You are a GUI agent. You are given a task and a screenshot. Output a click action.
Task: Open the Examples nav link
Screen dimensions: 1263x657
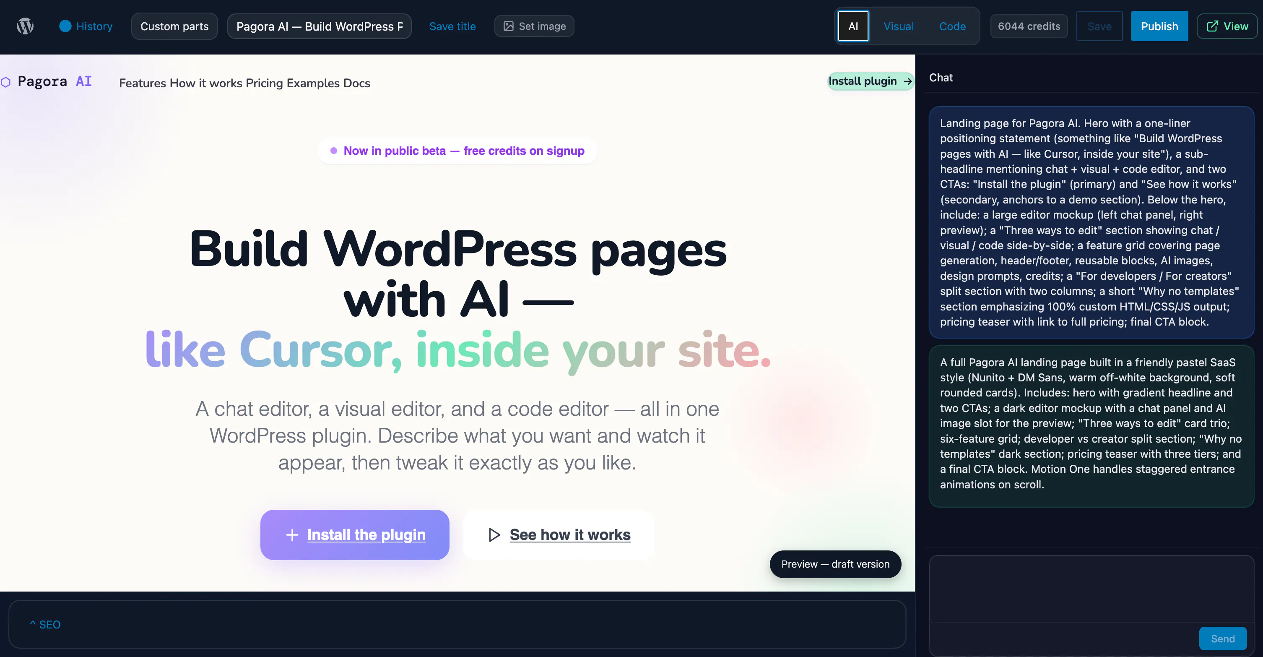313,83
